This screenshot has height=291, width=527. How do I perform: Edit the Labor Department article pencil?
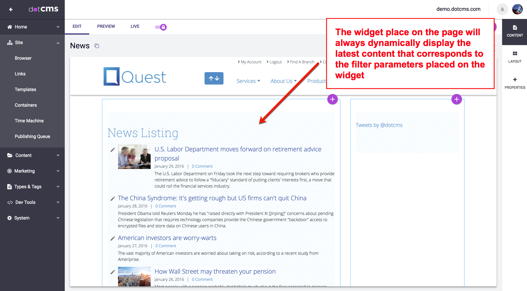[112, 150]
